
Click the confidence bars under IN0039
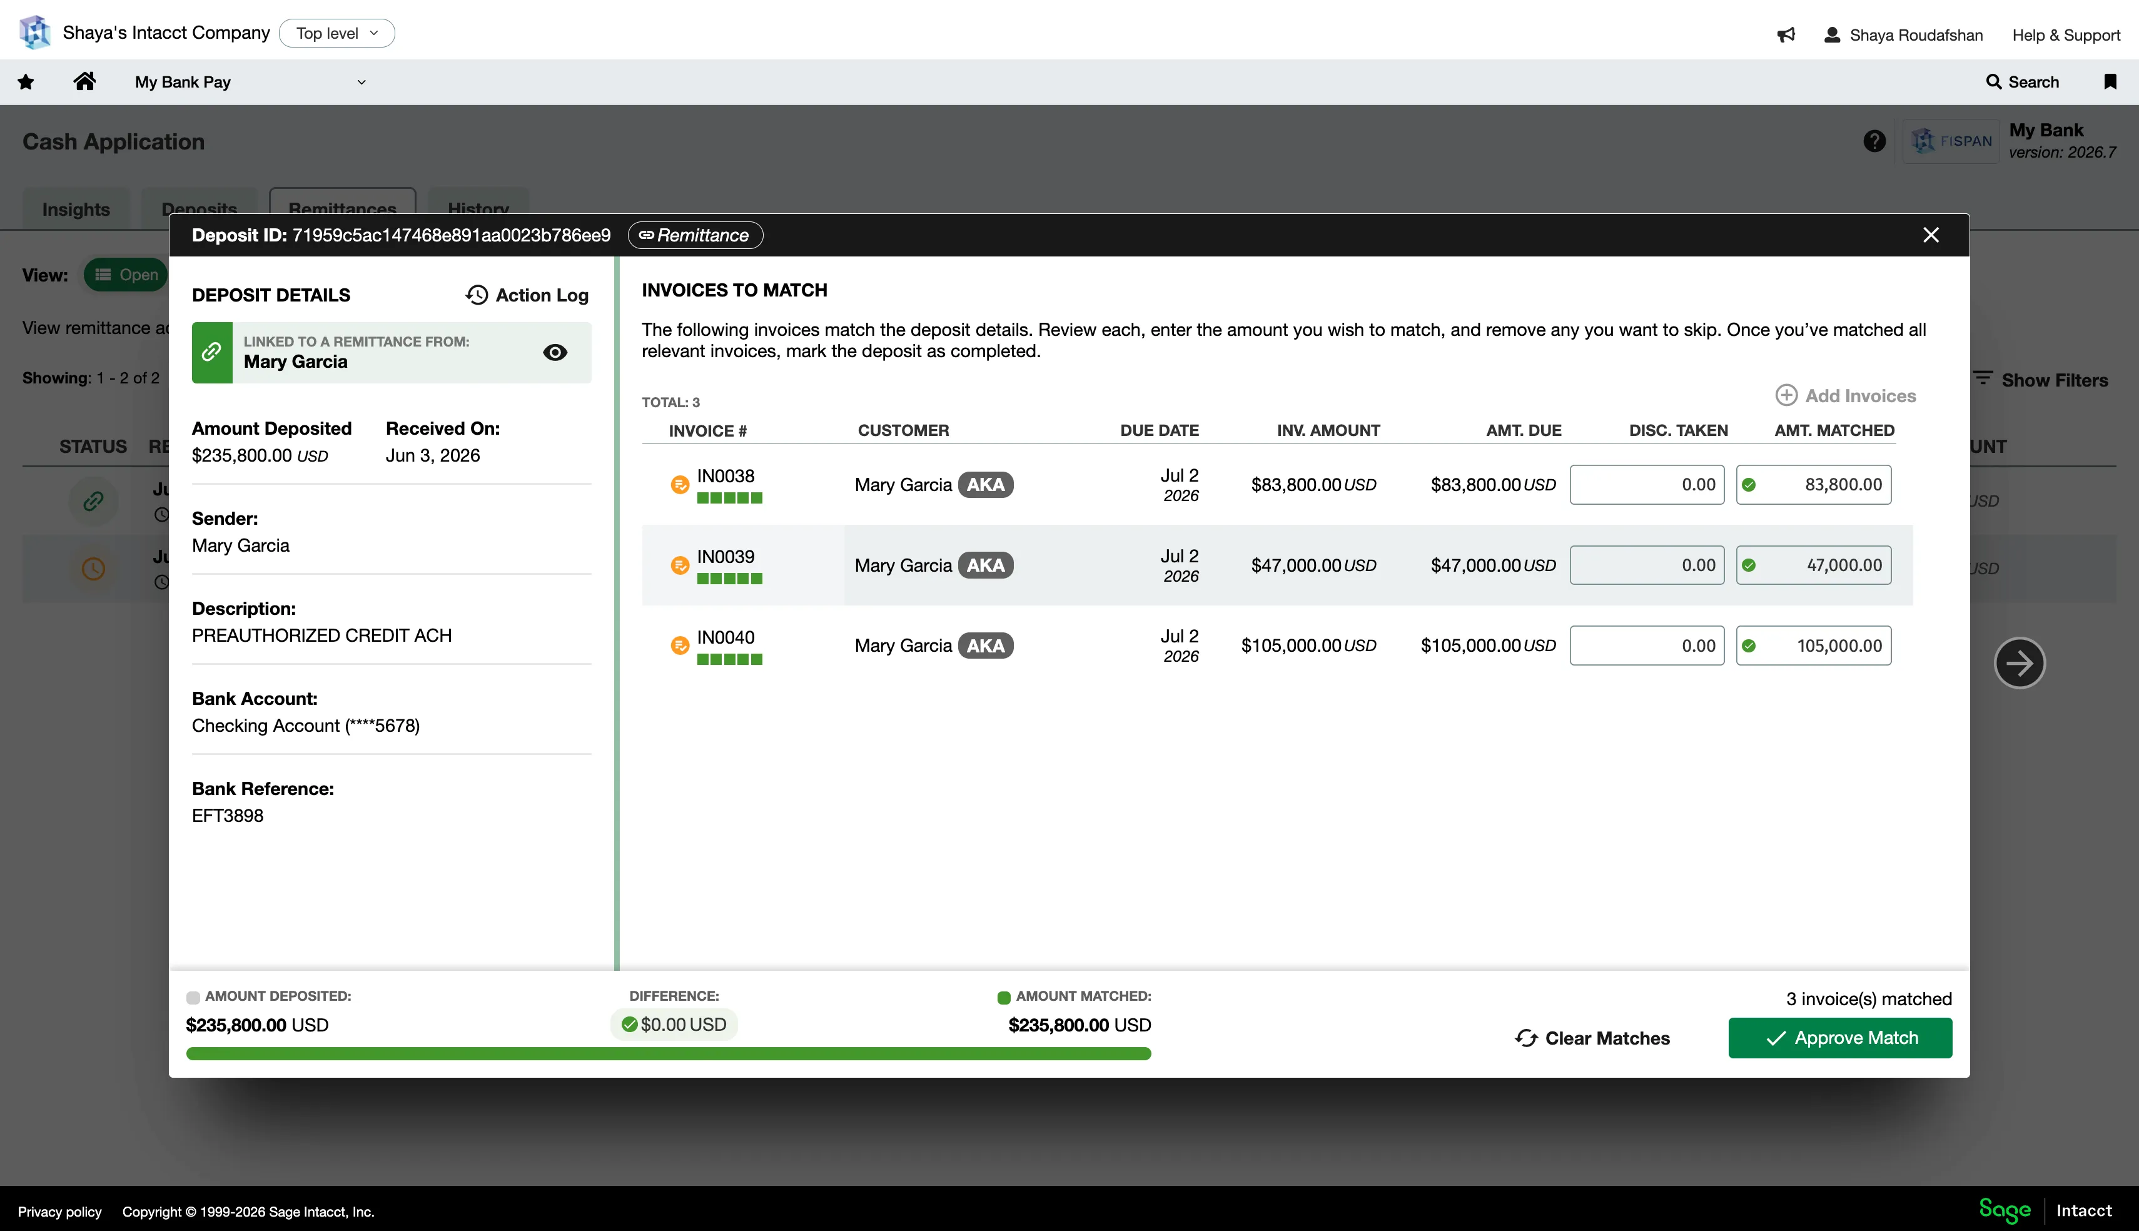coord(729,579)
